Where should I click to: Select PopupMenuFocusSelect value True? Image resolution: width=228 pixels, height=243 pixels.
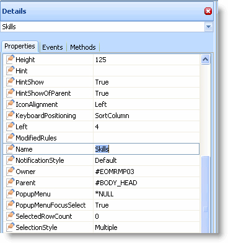102,205
